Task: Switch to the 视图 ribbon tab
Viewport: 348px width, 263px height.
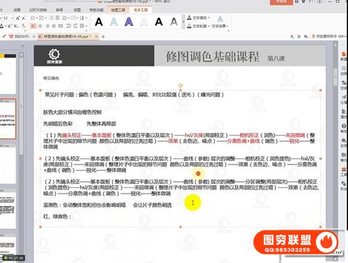Action: [x=77, y=10]
